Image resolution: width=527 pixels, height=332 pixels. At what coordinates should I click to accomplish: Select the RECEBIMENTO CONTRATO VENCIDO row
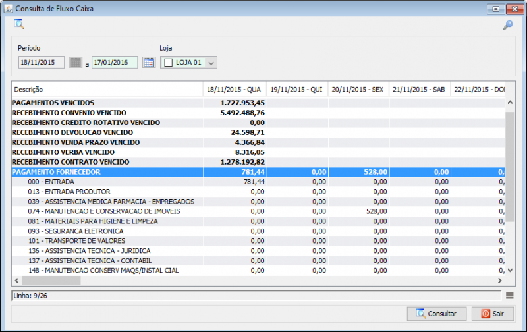click(258, 162)
